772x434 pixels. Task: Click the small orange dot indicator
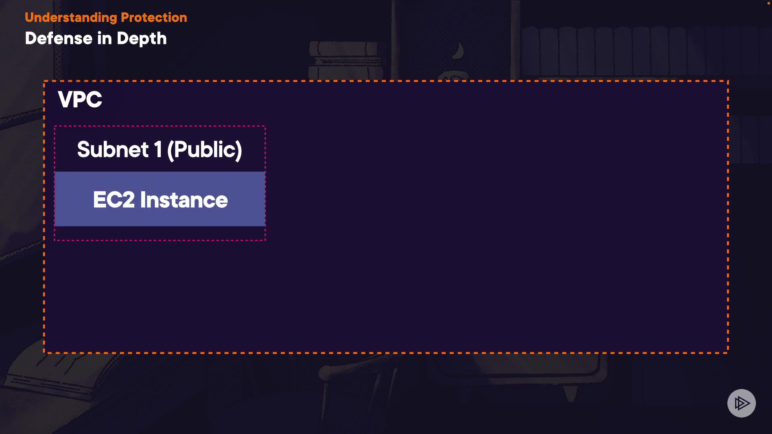pos(769,3)
